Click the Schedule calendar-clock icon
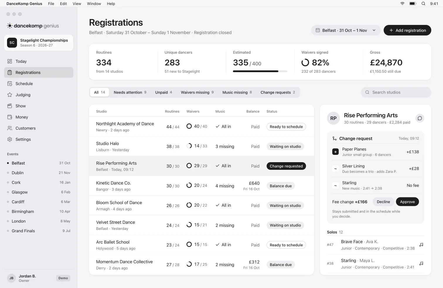Image resolution: width=443 pixels, height=288 pixels. pyautogui.click(x=10, y=84)
